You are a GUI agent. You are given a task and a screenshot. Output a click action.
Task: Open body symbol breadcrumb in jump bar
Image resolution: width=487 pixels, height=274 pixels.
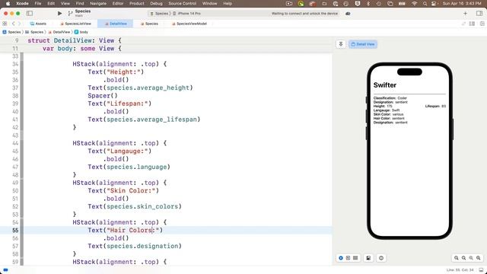click(x=81, y=32)
